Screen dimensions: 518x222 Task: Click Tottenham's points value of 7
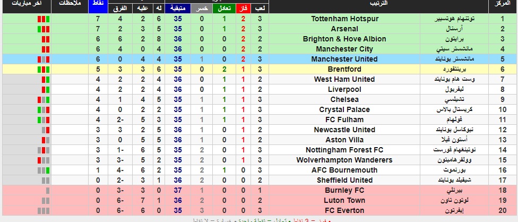pyautogui.click(x=98, y=19)
